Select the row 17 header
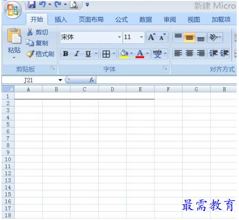Screen dimensions: 239x220 point(8,208)
